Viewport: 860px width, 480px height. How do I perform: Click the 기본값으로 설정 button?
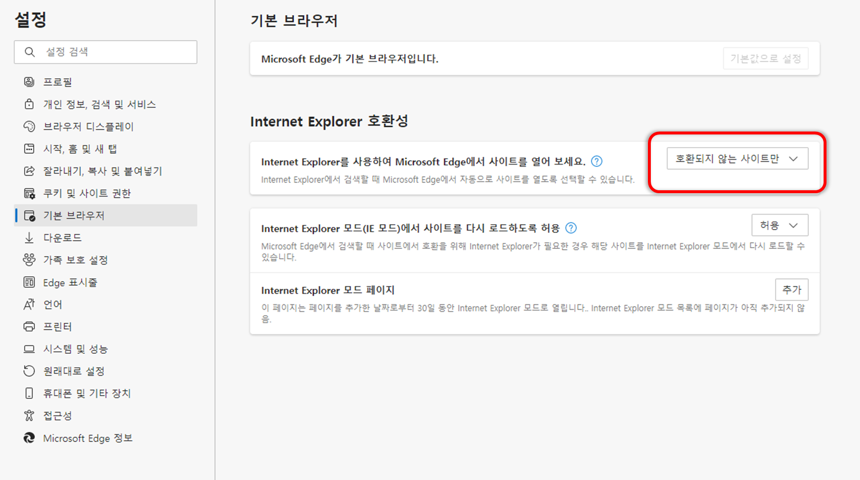(765, 58)
